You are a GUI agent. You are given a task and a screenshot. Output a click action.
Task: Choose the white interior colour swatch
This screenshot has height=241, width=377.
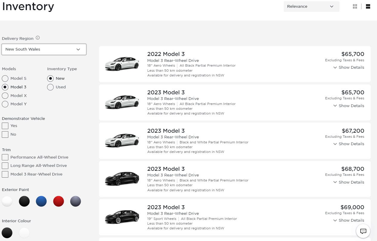pyautogui.click(x=24, y=233)
